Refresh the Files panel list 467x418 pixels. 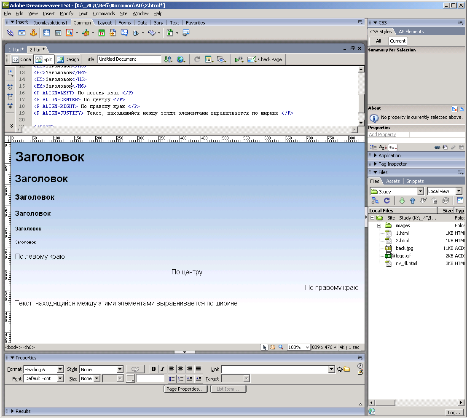click(387, 201)
